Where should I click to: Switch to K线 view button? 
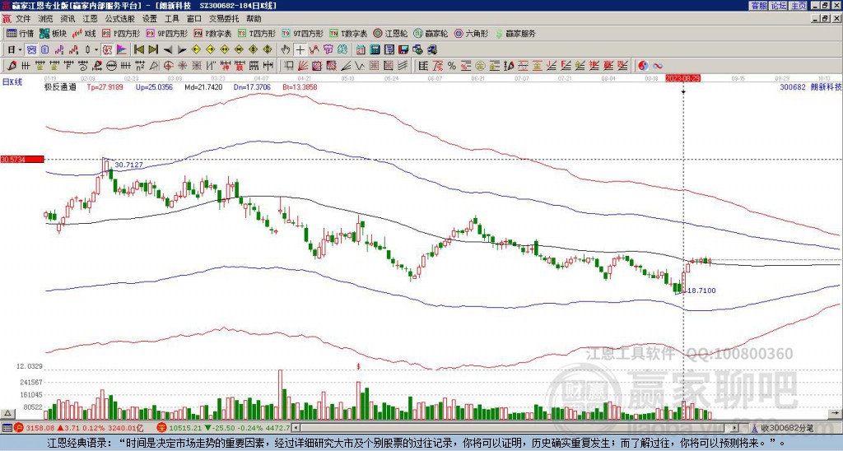[84, 33]
